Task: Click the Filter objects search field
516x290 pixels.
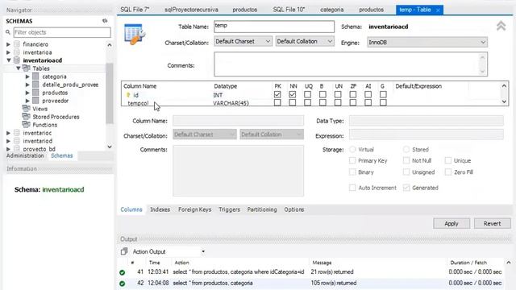Action: click(x=62, y=32)
